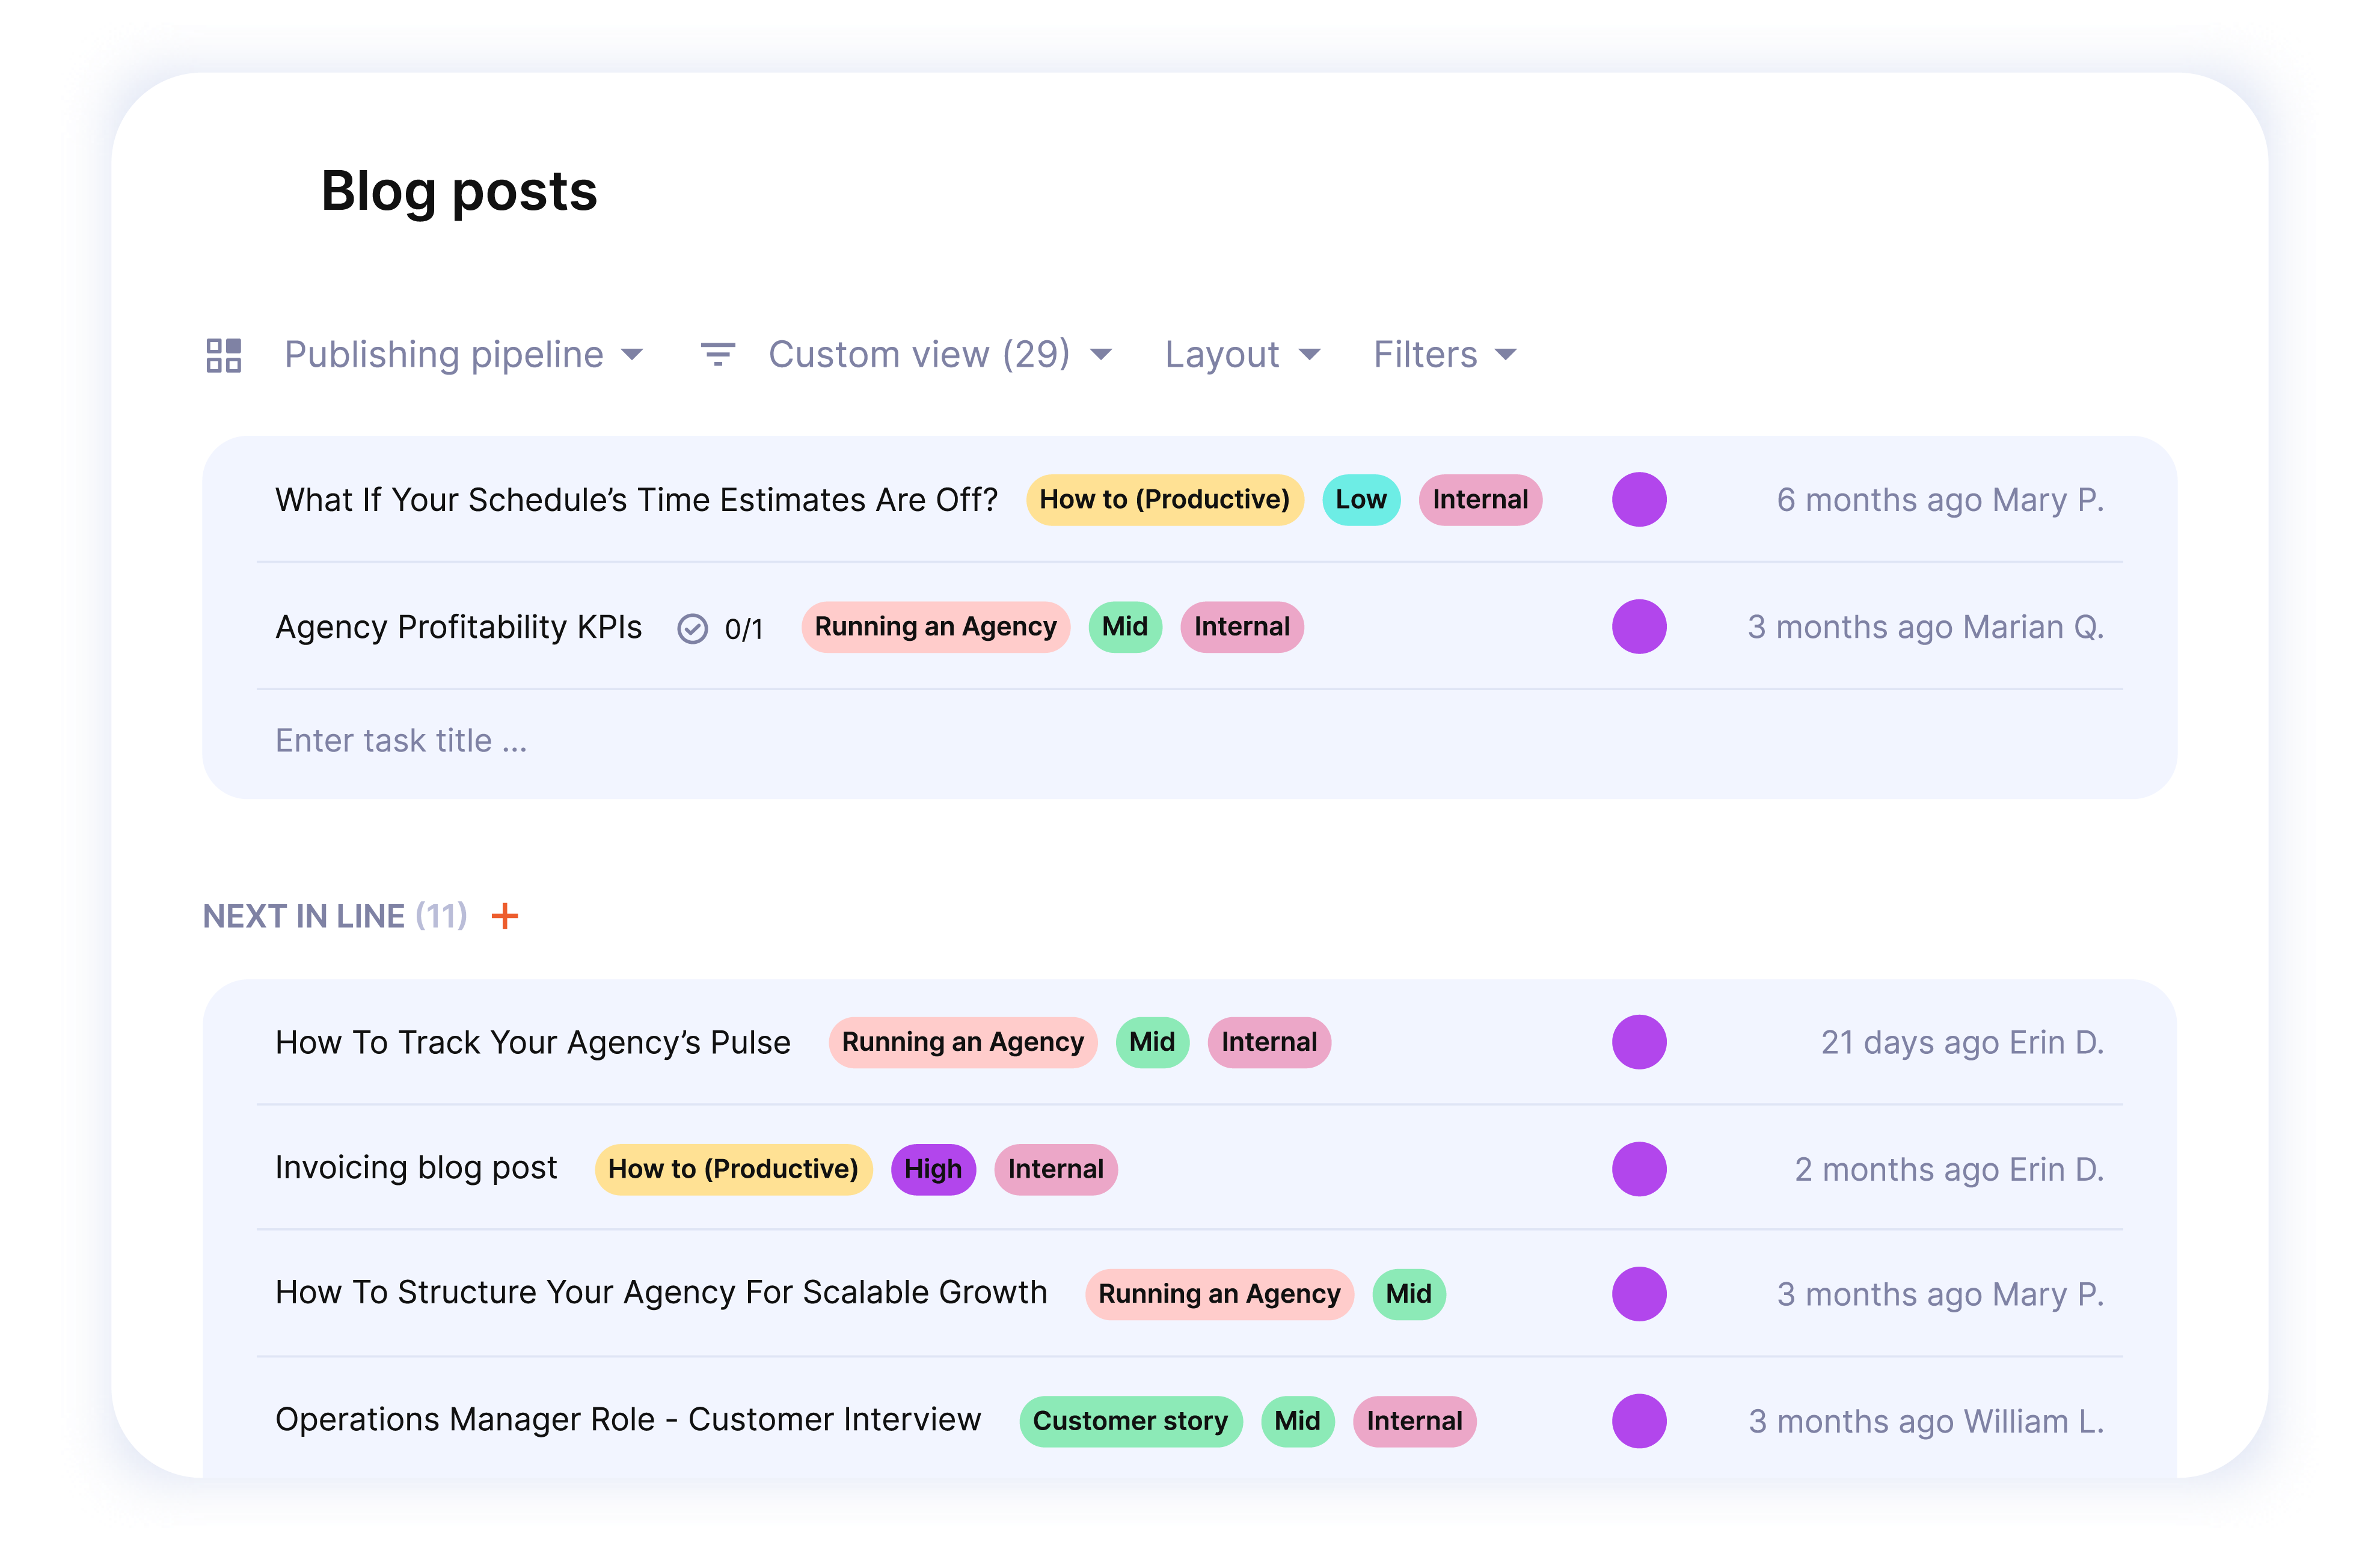
Task: Click Internal tag on Operations Manager Role row
Action: (1414, 1421)
